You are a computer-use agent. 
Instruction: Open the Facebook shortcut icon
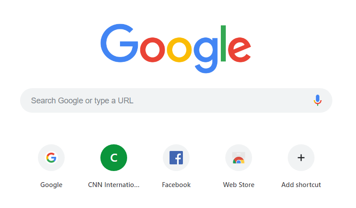pos(176,158)
